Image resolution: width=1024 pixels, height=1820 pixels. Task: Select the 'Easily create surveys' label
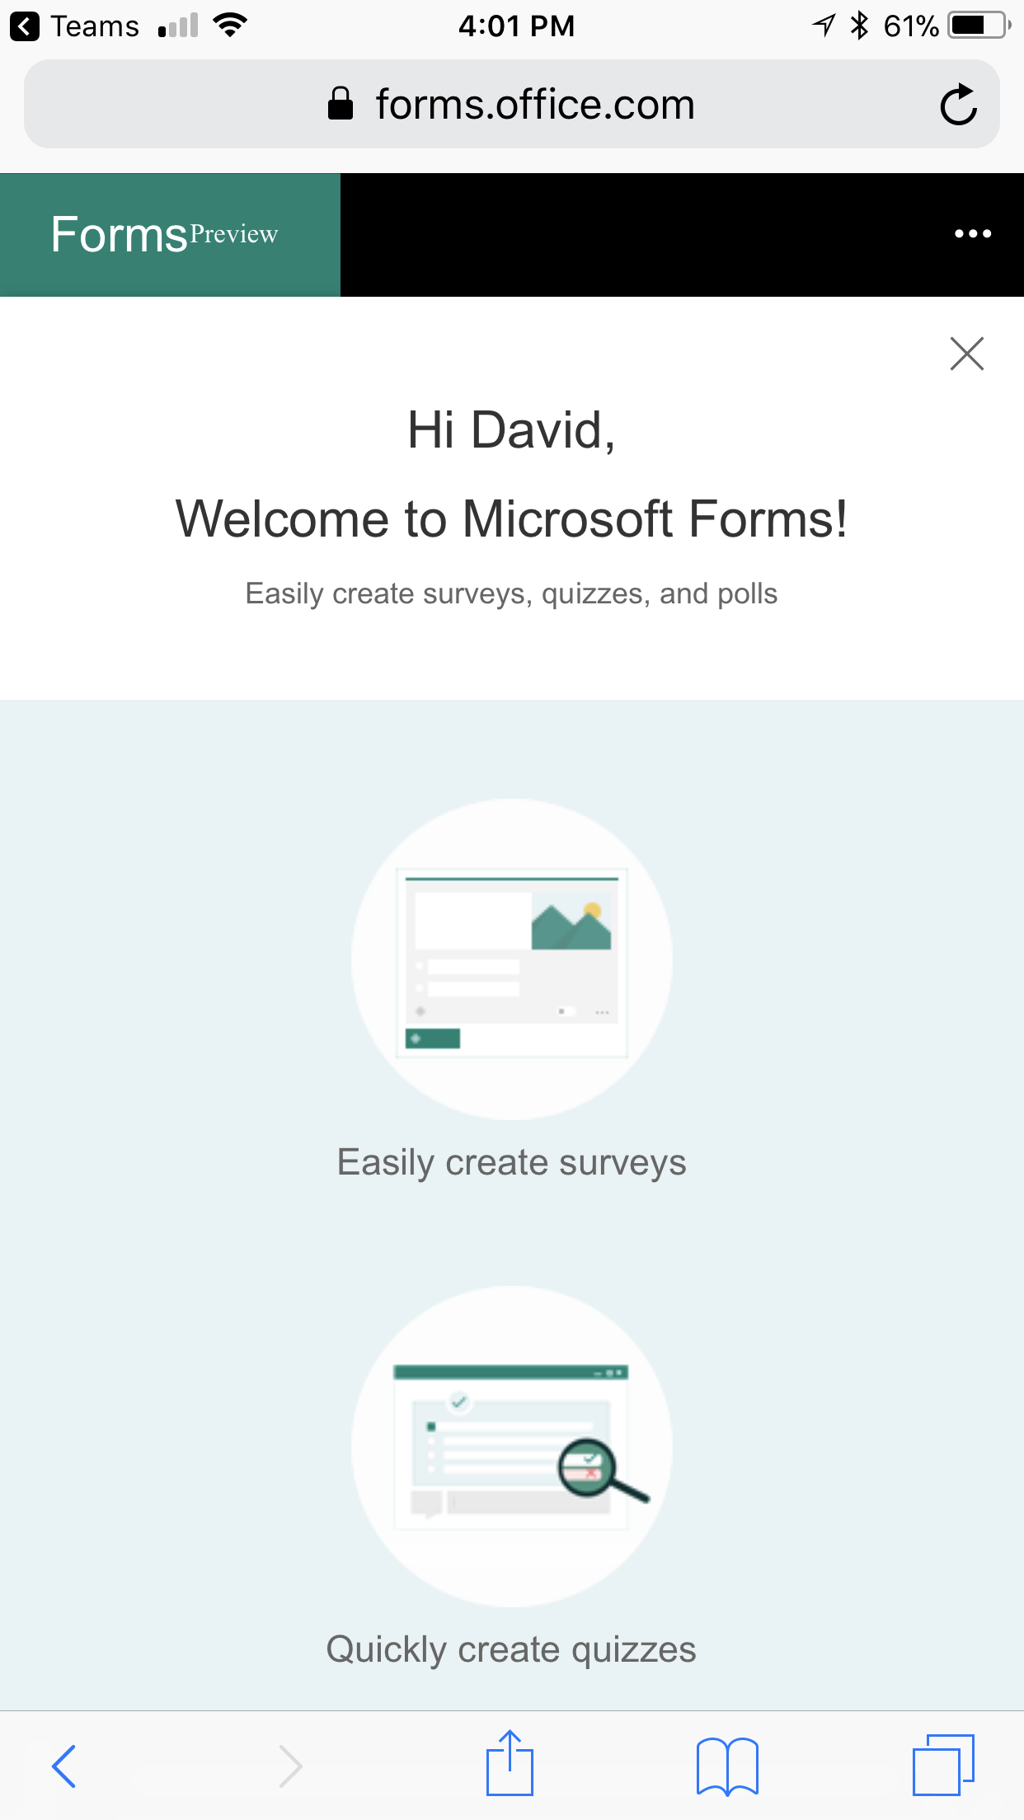[512, 1163]
